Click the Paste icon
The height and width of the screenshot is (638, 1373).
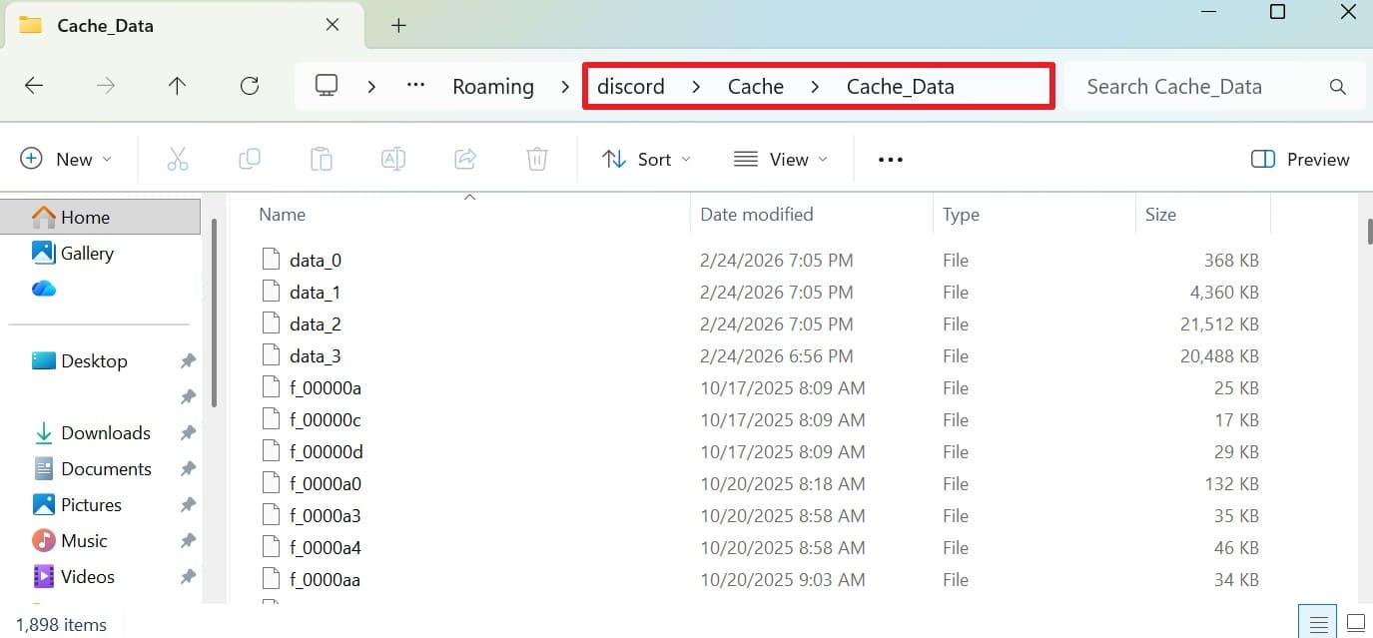coord(321,158)
